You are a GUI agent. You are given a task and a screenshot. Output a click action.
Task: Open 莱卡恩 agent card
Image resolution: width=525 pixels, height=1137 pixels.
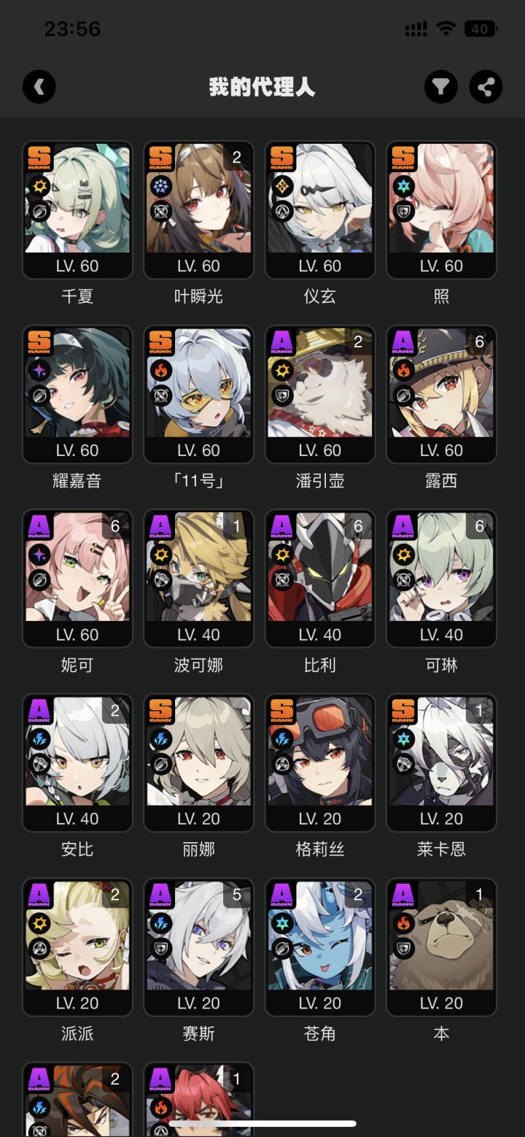[441, 763]
